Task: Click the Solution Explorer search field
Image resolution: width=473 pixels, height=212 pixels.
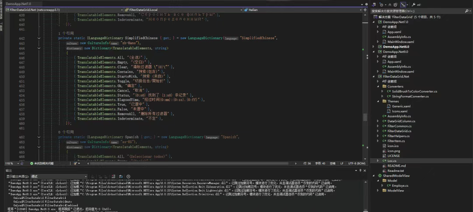Action: pyautogui.click(x=417, y=11)
